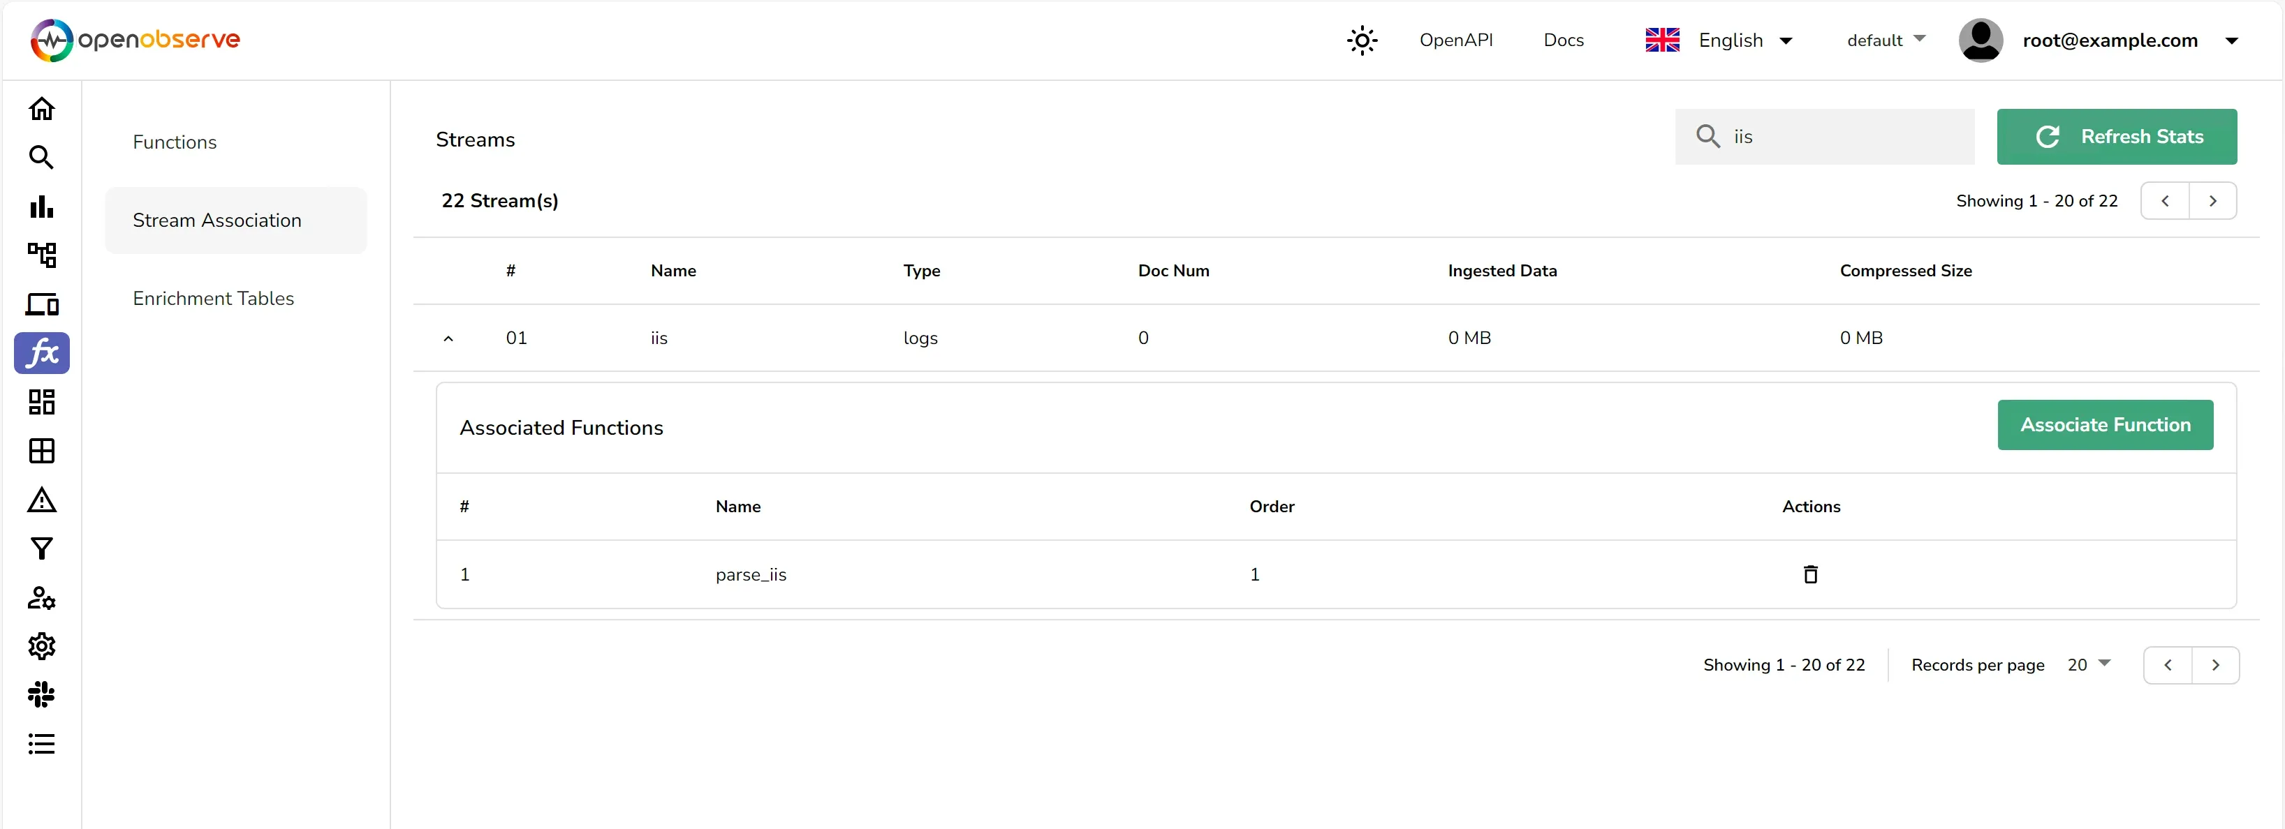Image resolution: width=2285 pixels, height=829 pixels.
Task: Open the Settings gear sidebar icon
Action: click(x=42, y=646)
